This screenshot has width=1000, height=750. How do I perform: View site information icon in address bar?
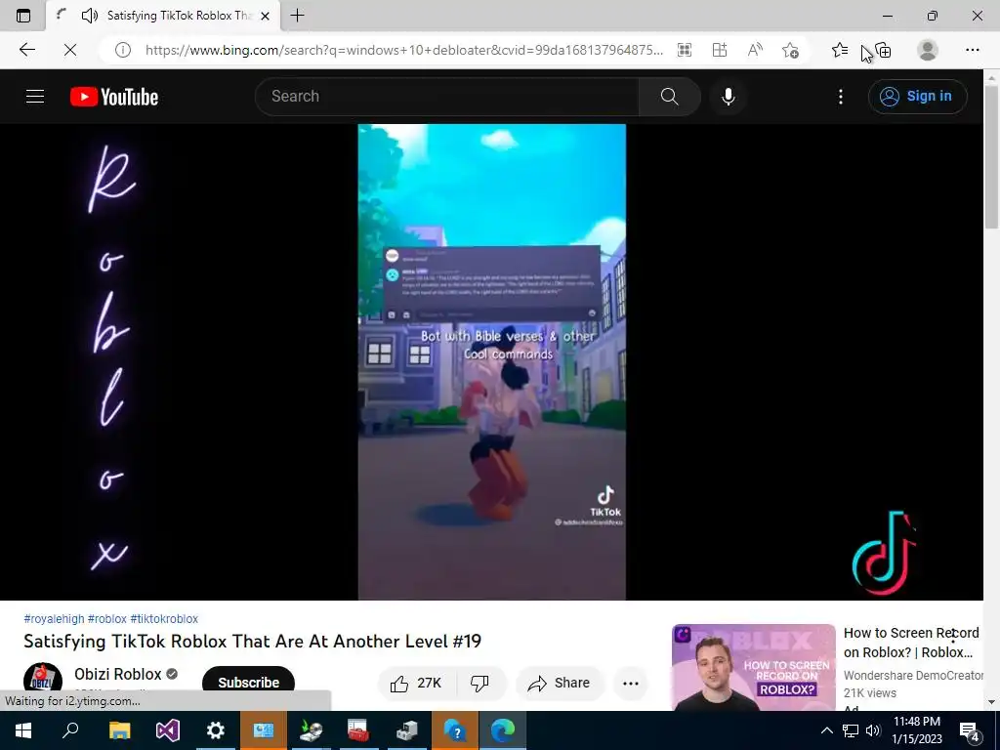[x=122, y=50]
